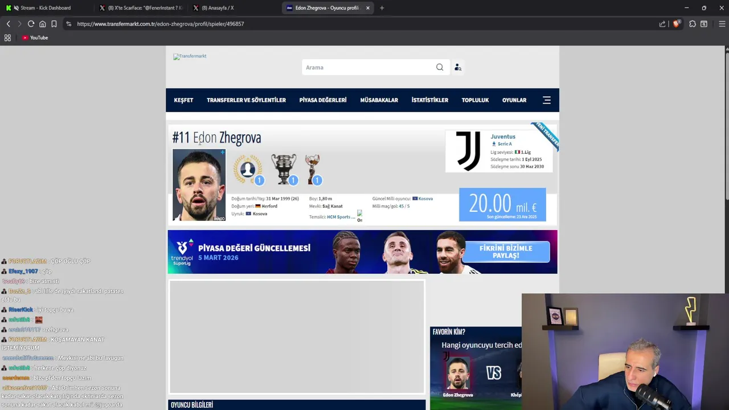Click Edon Zhegrova's portrait photo
This screenshot has height=410, width=729.
(x=199, y=185)
